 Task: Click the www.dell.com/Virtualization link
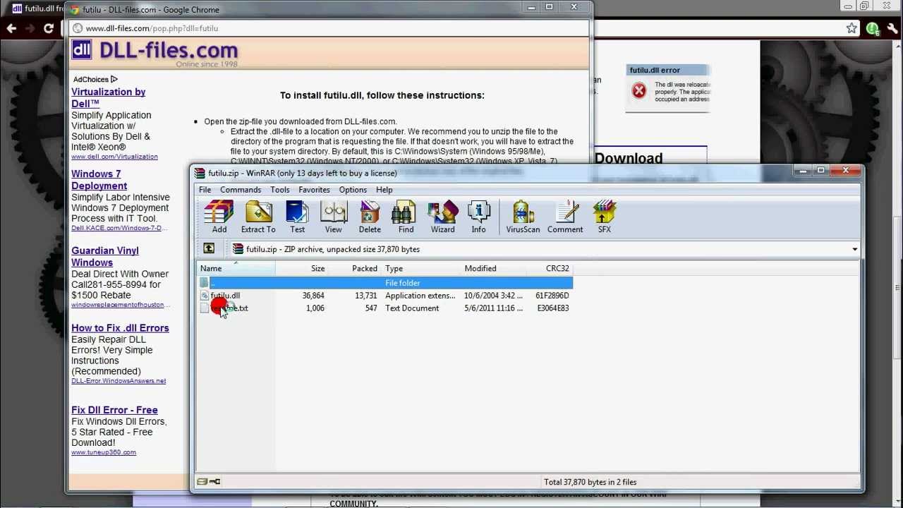[x=114, y=157]
